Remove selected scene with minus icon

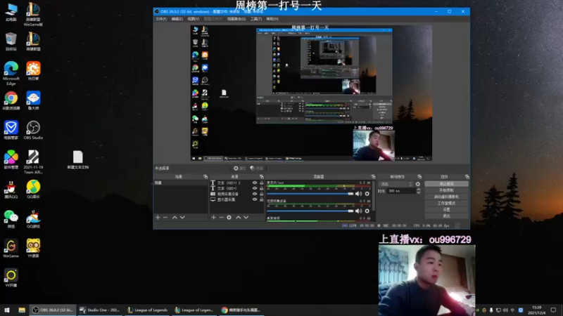coord(165,218)
